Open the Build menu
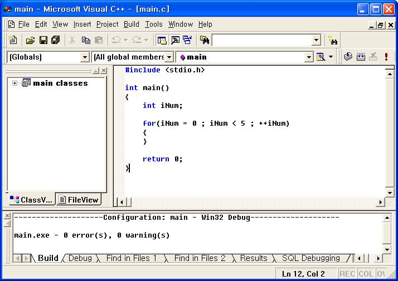 click(131, 24)
